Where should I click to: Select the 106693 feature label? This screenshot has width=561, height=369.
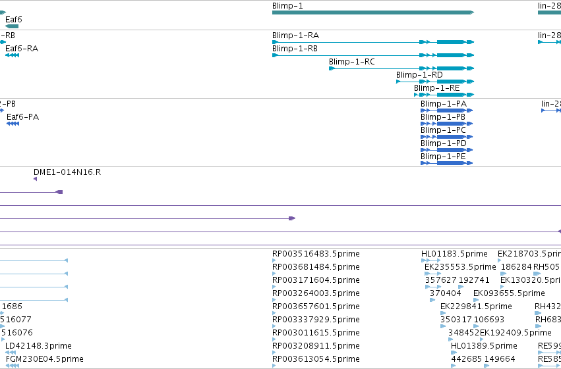pos(488,320)
